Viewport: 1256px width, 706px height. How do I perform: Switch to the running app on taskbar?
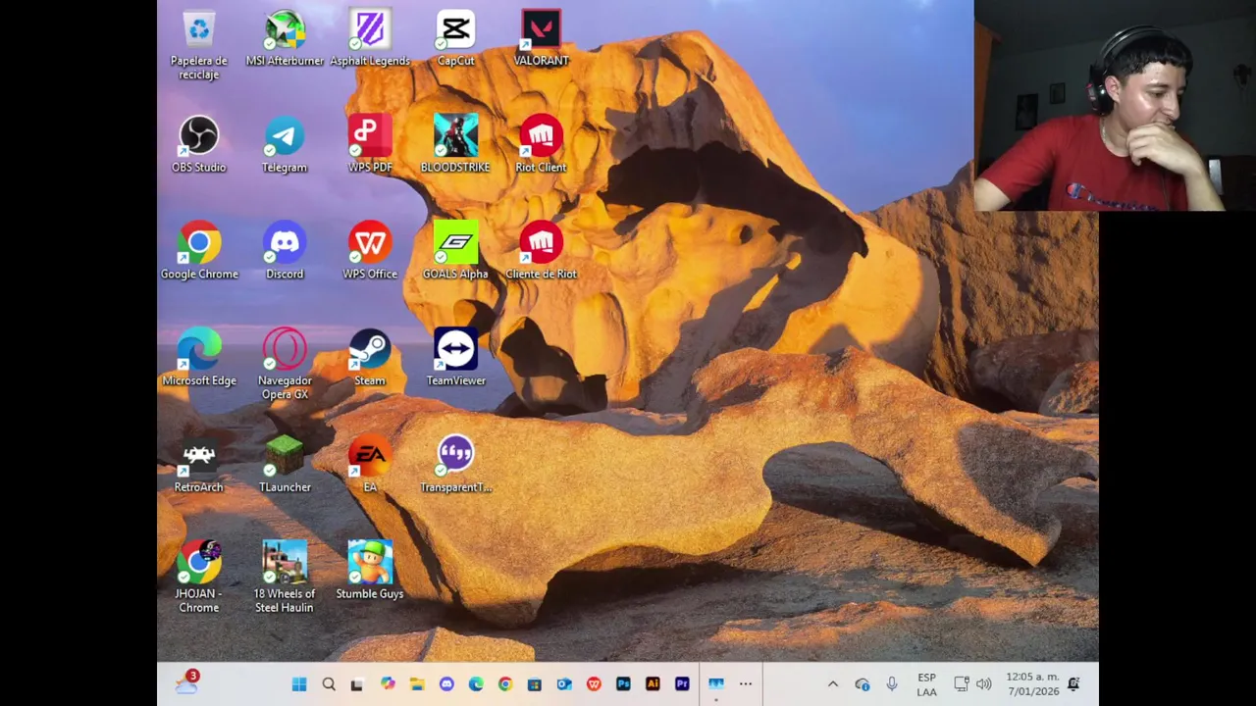click(715, 684)
